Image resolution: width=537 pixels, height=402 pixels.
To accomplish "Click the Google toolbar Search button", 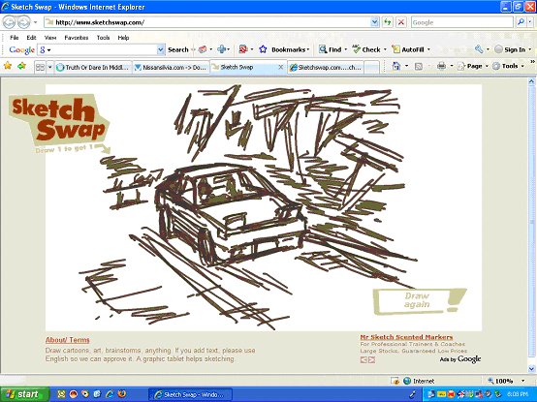I will click(178, 49).
